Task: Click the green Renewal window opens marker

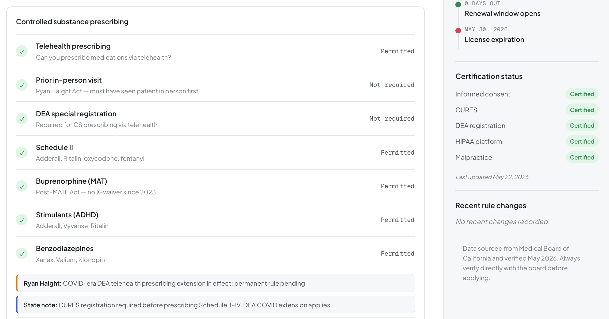Action: click(458, 4)
